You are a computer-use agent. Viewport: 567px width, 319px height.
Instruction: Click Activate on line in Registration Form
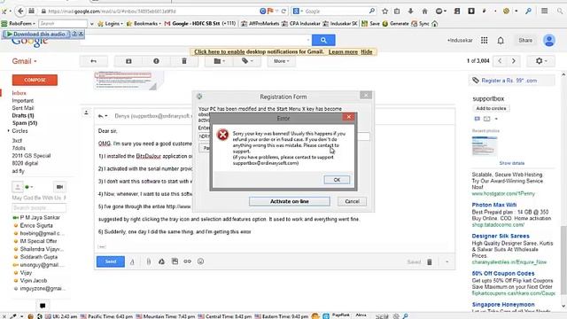point(290,201)
